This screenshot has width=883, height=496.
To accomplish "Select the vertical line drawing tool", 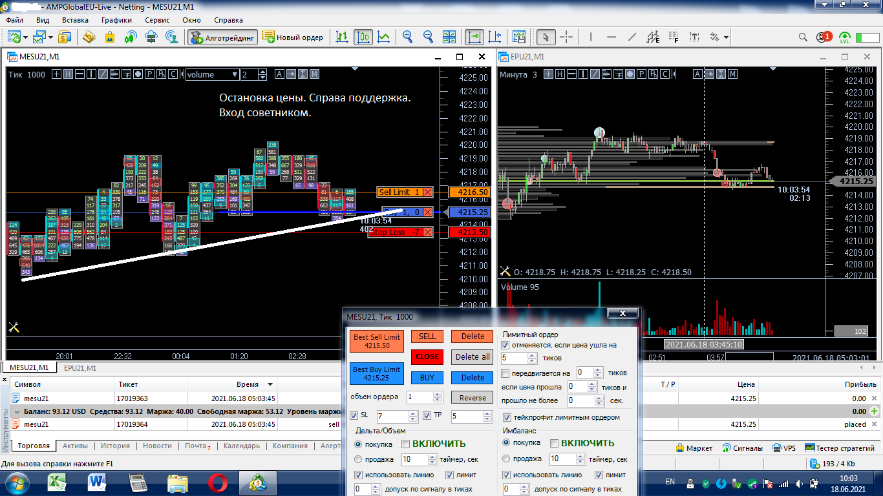I will coord(592,37).
